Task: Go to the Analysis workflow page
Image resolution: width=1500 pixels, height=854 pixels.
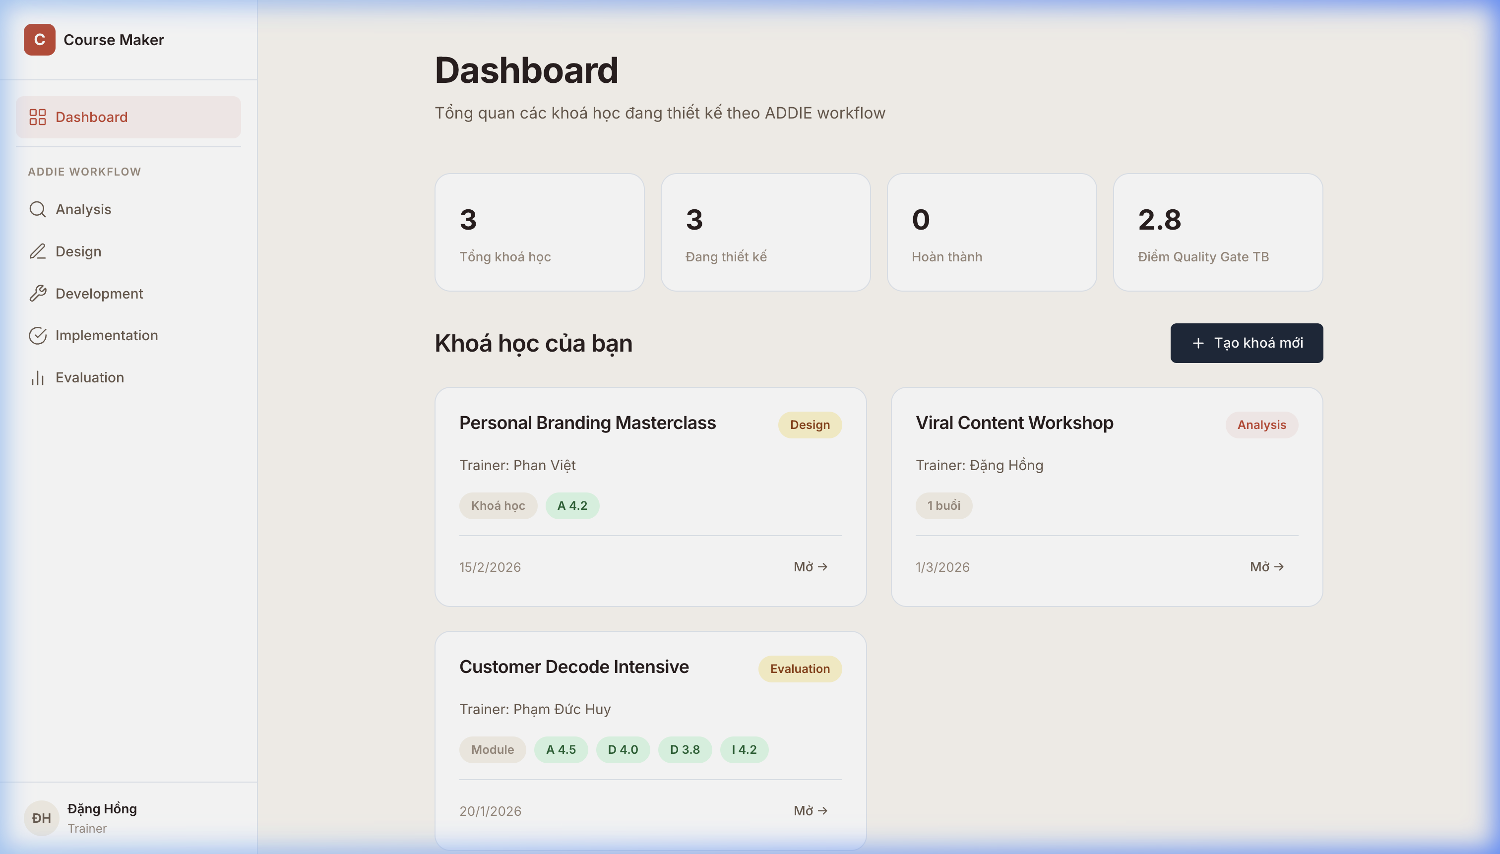Action: 128,209
